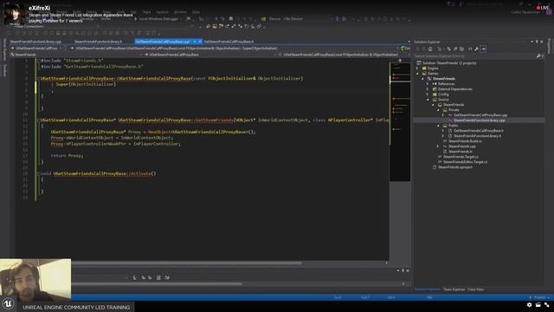Click the Search Solution Explorer field
The height and width of the screenshot is (312, 554).
[474, 55]
